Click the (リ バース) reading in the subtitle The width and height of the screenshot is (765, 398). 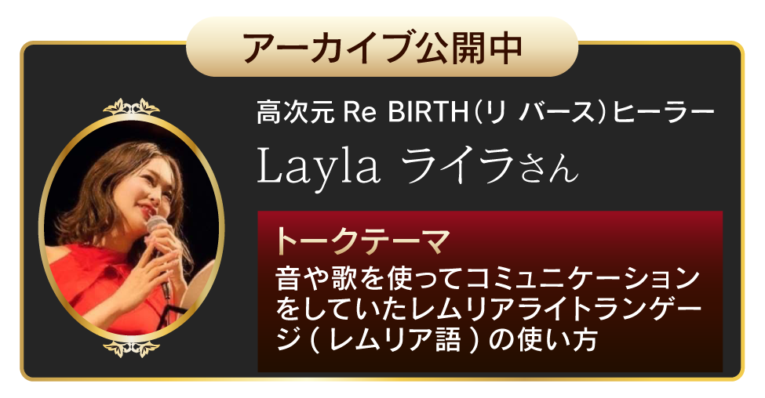541,113
